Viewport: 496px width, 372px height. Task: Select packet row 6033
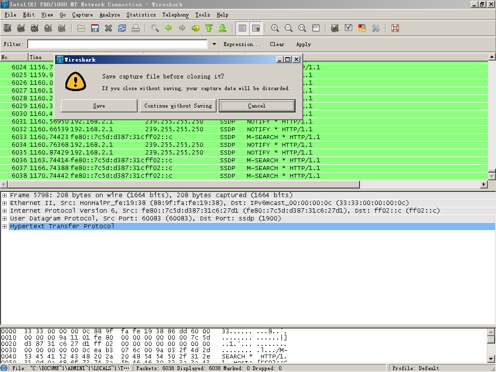tap(244, 137)
